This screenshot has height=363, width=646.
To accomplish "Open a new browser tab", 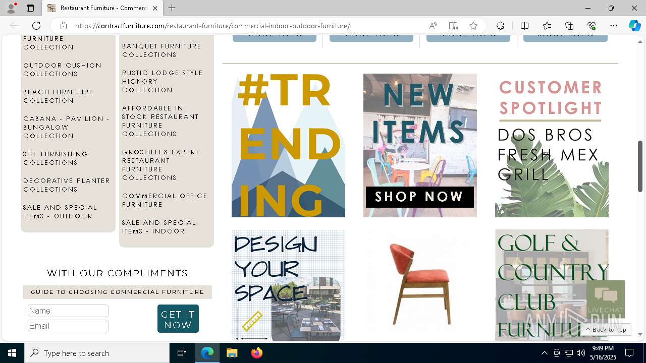I will [x=172, y=8].
